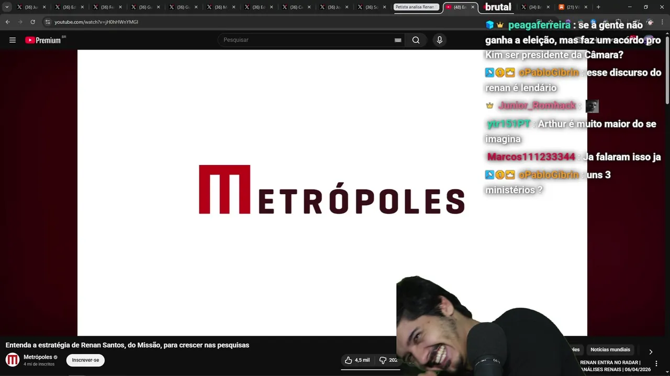This screenshot has width=670, height=376.
Task: Open the tab search dropdown
Action: click(x=7, y=7)
